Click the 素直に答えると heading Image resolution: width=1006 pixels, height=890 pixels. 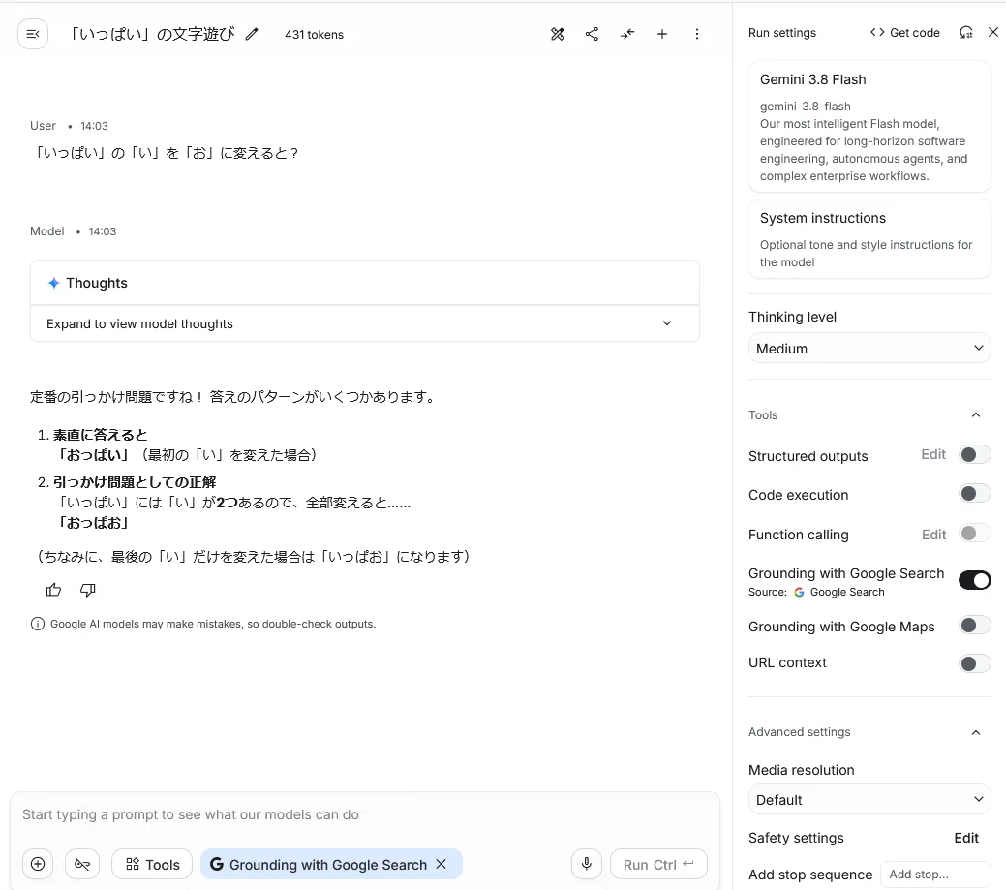100,435
